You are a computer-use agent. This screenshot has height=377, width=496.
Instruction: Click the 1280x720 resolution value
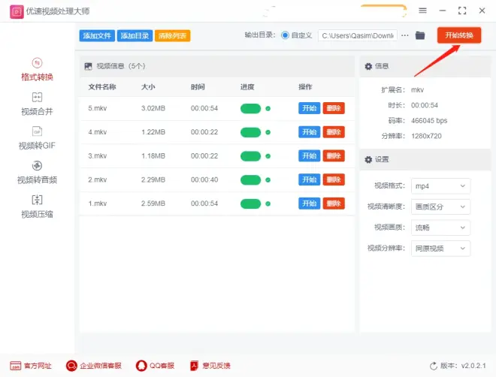tap(426, 136)
